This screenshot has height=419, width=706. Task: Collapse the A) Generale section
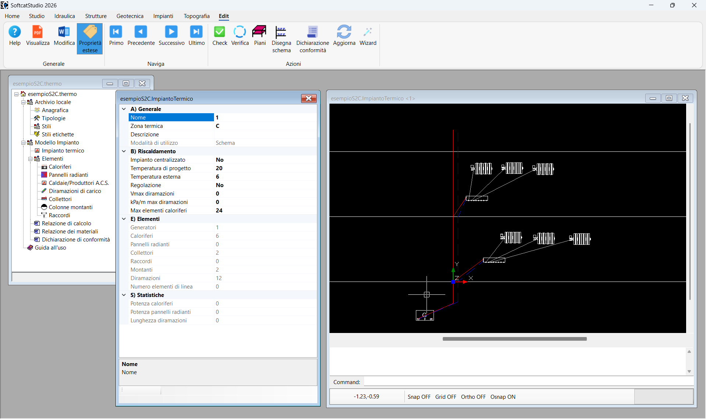pos(124,109)
